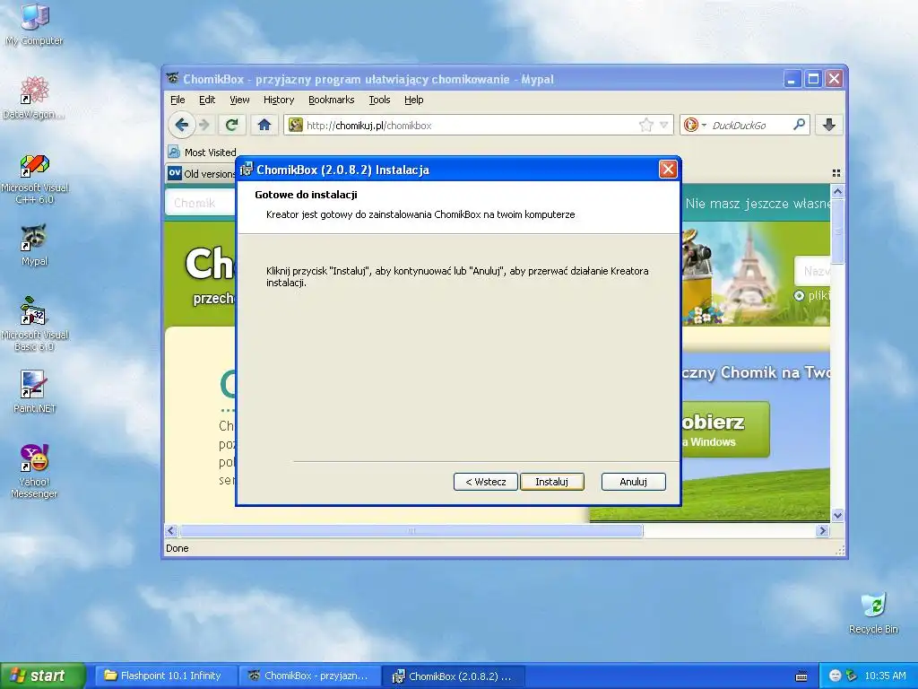Screen dimensions: 918x689
Task: Open the DuckDuckGo search engine selector
Action: [695, 125]
